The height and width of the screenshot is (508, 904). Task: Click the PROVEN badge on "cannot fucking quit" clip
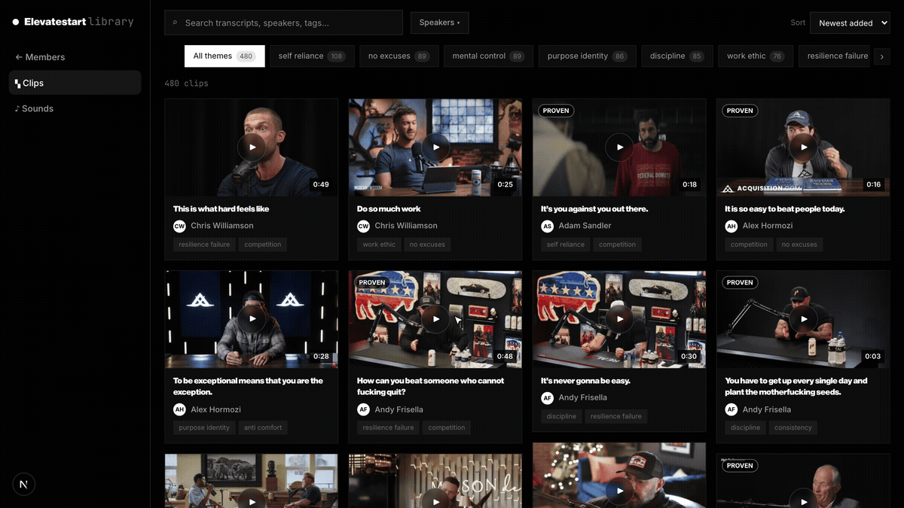tap(372, 282)
